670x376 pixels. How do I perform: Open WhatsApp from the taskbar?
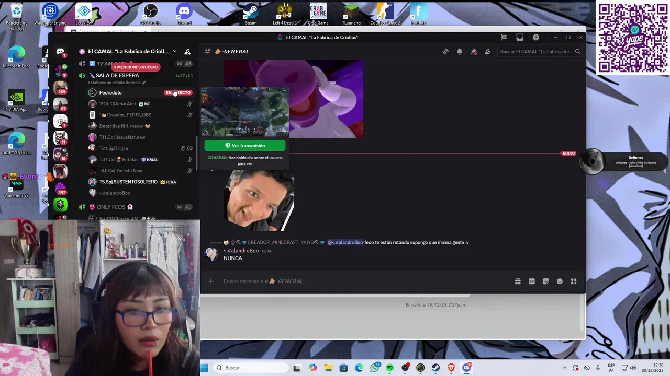374,368
